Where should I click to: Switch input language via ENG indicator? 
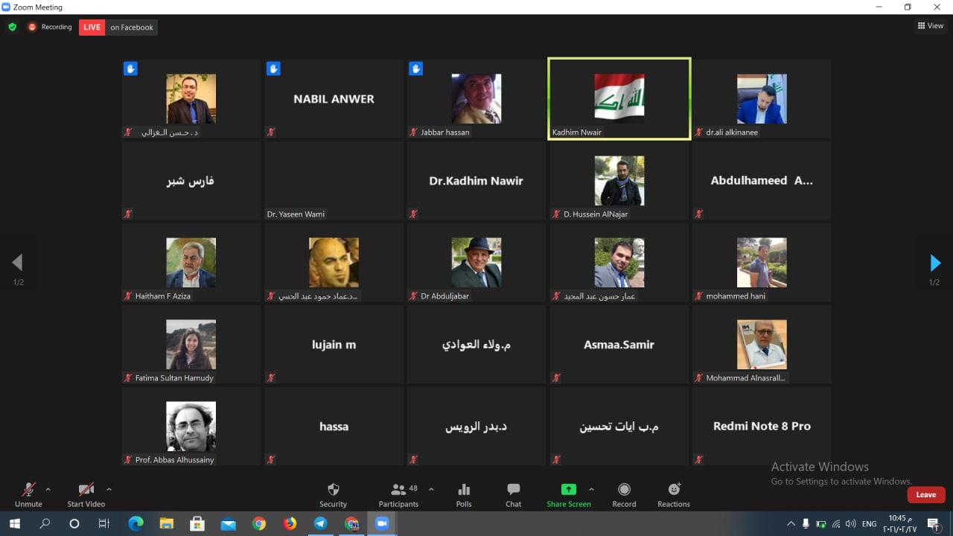pos(869,524)
